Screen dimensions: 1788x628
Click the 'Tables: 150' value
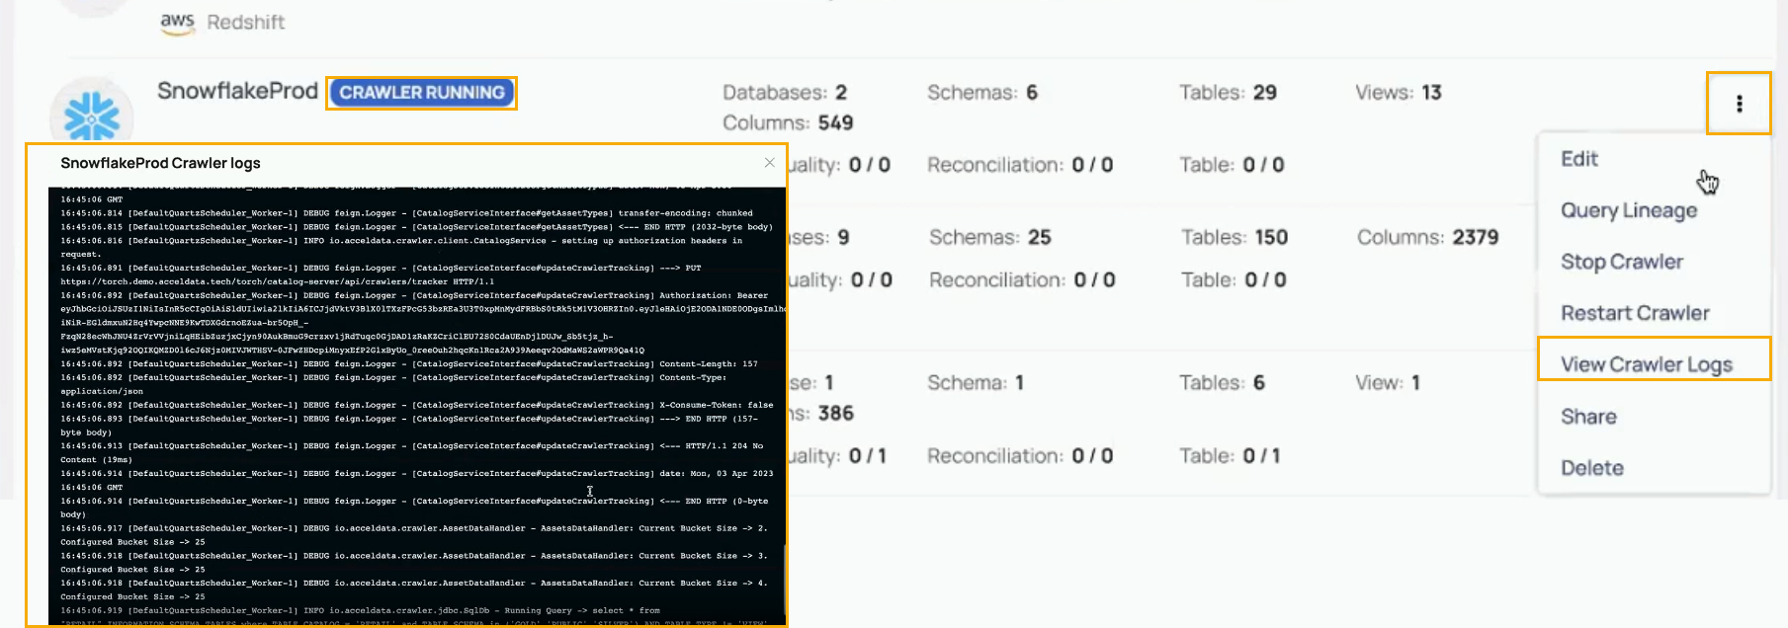1235,238
